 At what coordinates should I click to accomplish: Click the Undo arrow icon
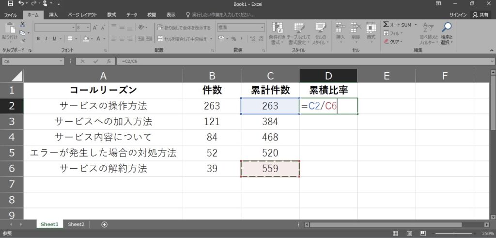(x=21, y=4)
